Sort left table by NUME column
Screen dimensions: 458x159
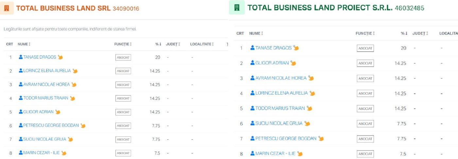pos(24,44)
